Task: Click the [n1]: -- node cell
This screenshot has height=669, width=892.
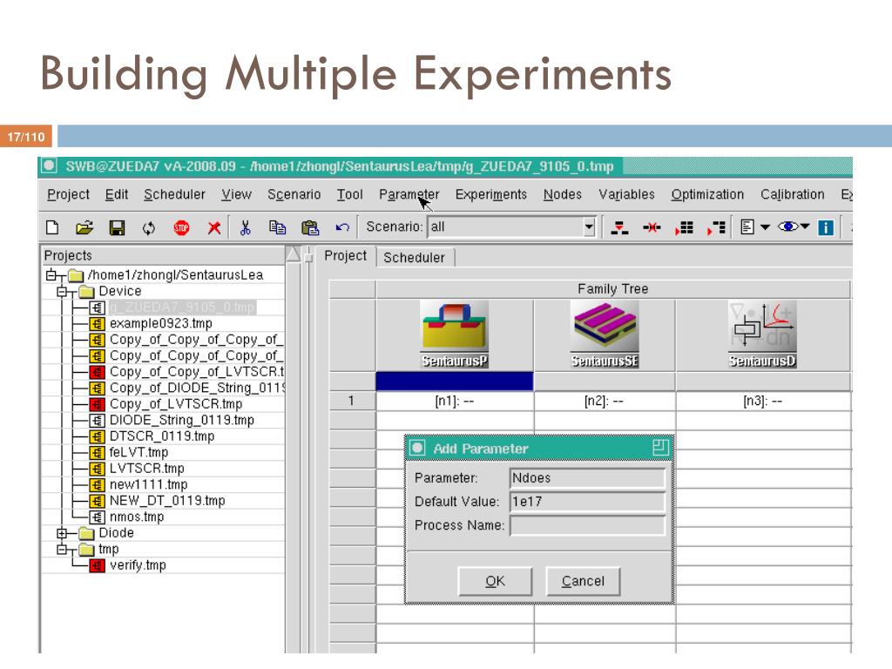Action: click(455, 401)
